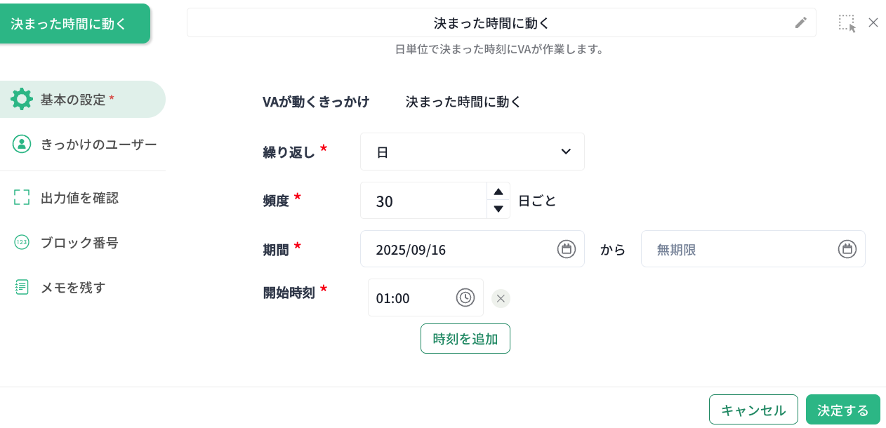This screenshot has height=428, width=886.
Task: Click the pencil edit icon in title
Action: pyautogui.click(x=801, y=22)
